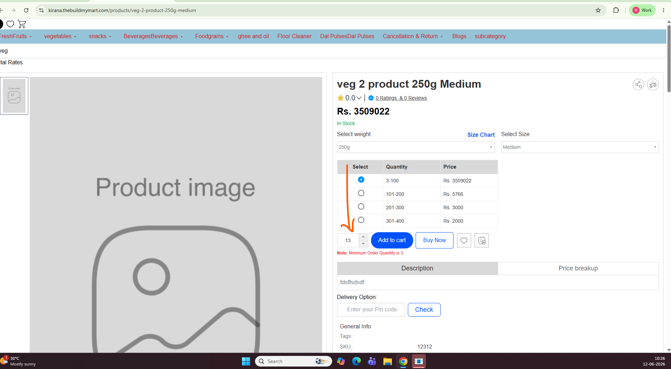Open the Select Size Medium dropdown
Image resolution: width=671 pixels, height=369 pixels.
[x=580, y=147]
